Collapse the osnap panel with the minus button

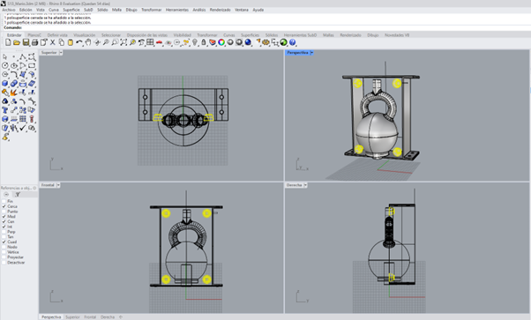[6, 194]
